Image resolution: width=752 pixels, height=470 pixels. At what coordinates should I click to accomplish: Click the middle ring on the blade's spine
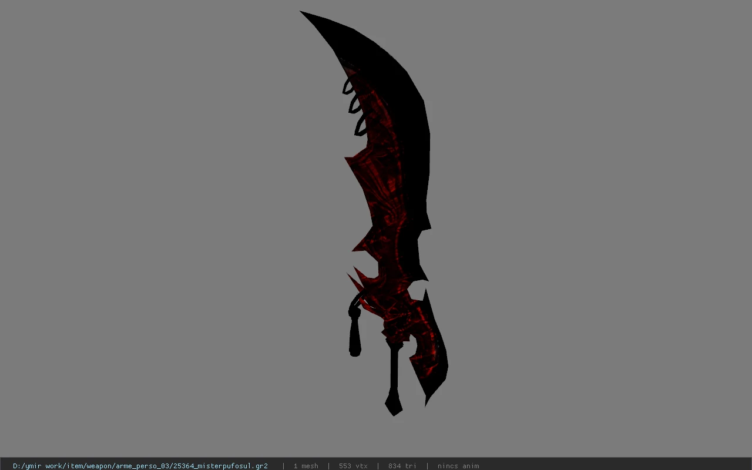(354, 105)
